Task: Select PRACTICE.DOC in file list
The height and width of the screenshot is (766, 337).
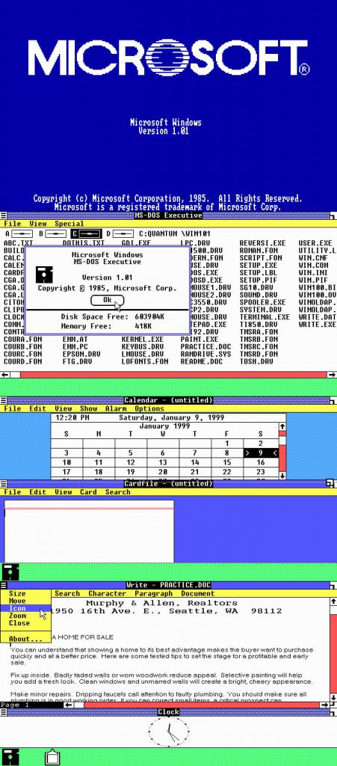Action: pyautogui.click(x=205, y=347)
